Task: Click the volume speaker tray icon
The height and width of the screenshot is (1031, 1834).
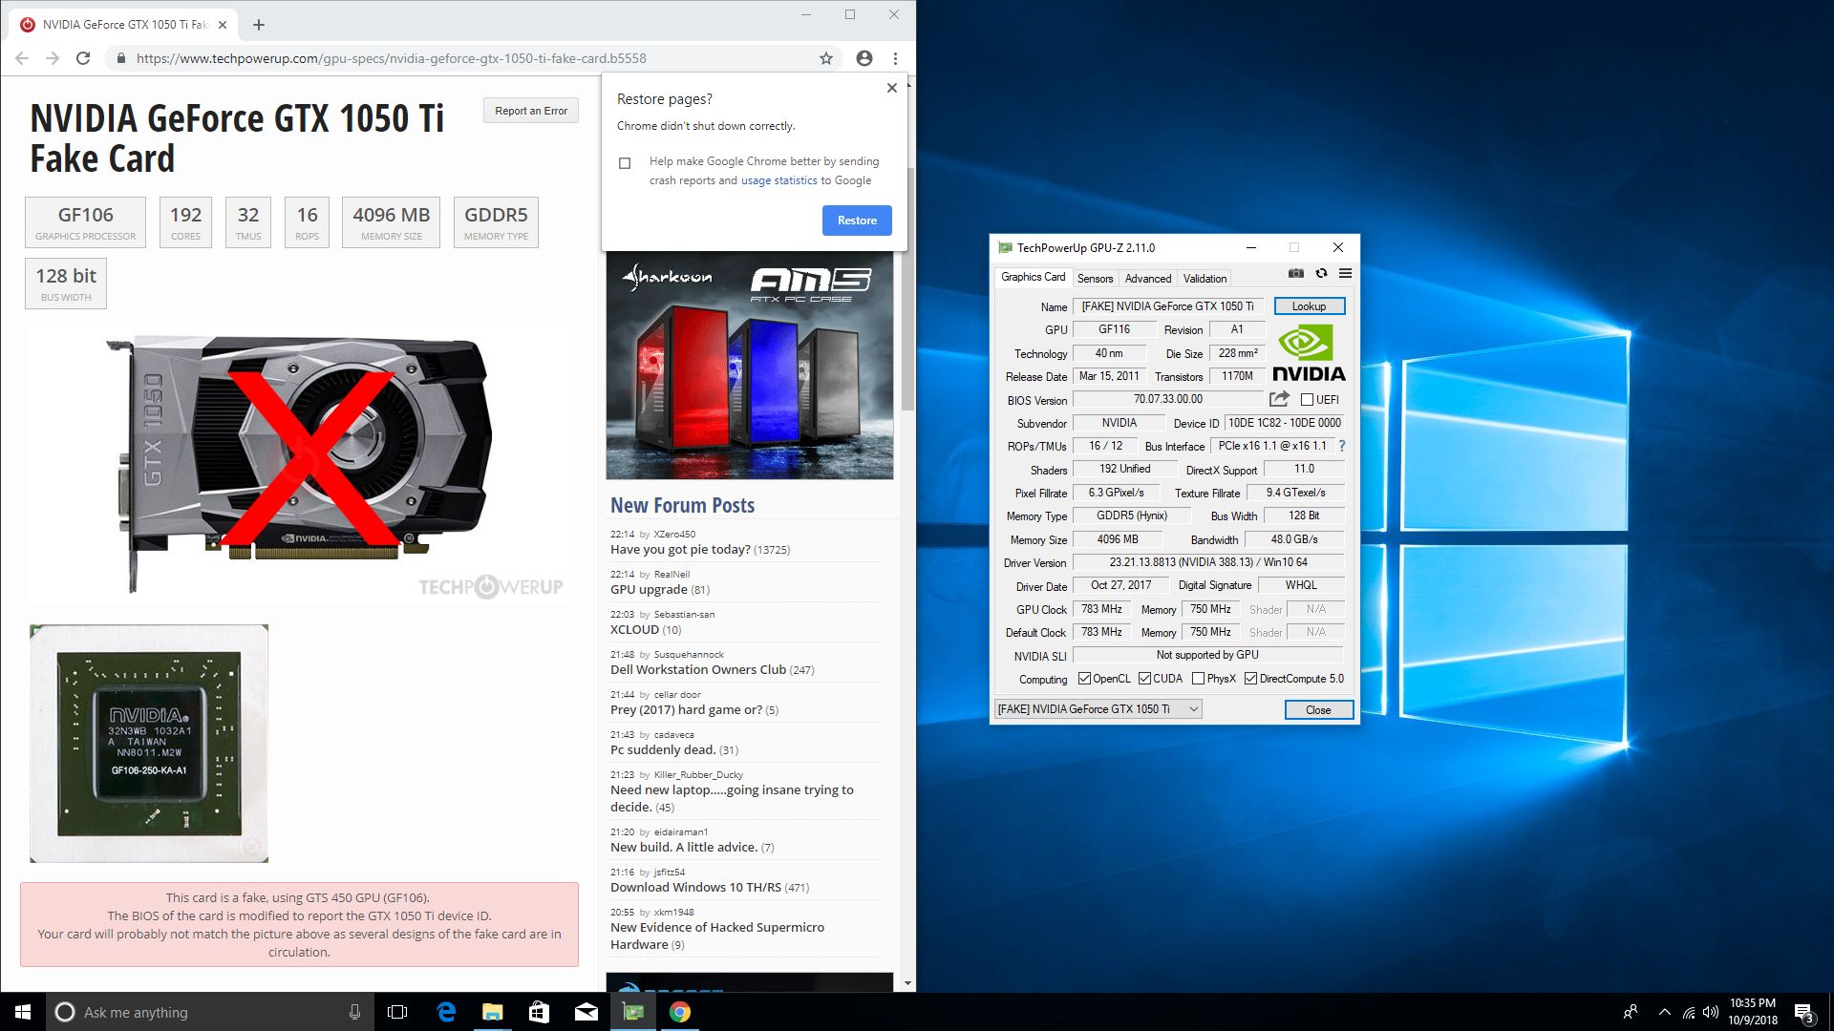Action: [1710, 1012]
